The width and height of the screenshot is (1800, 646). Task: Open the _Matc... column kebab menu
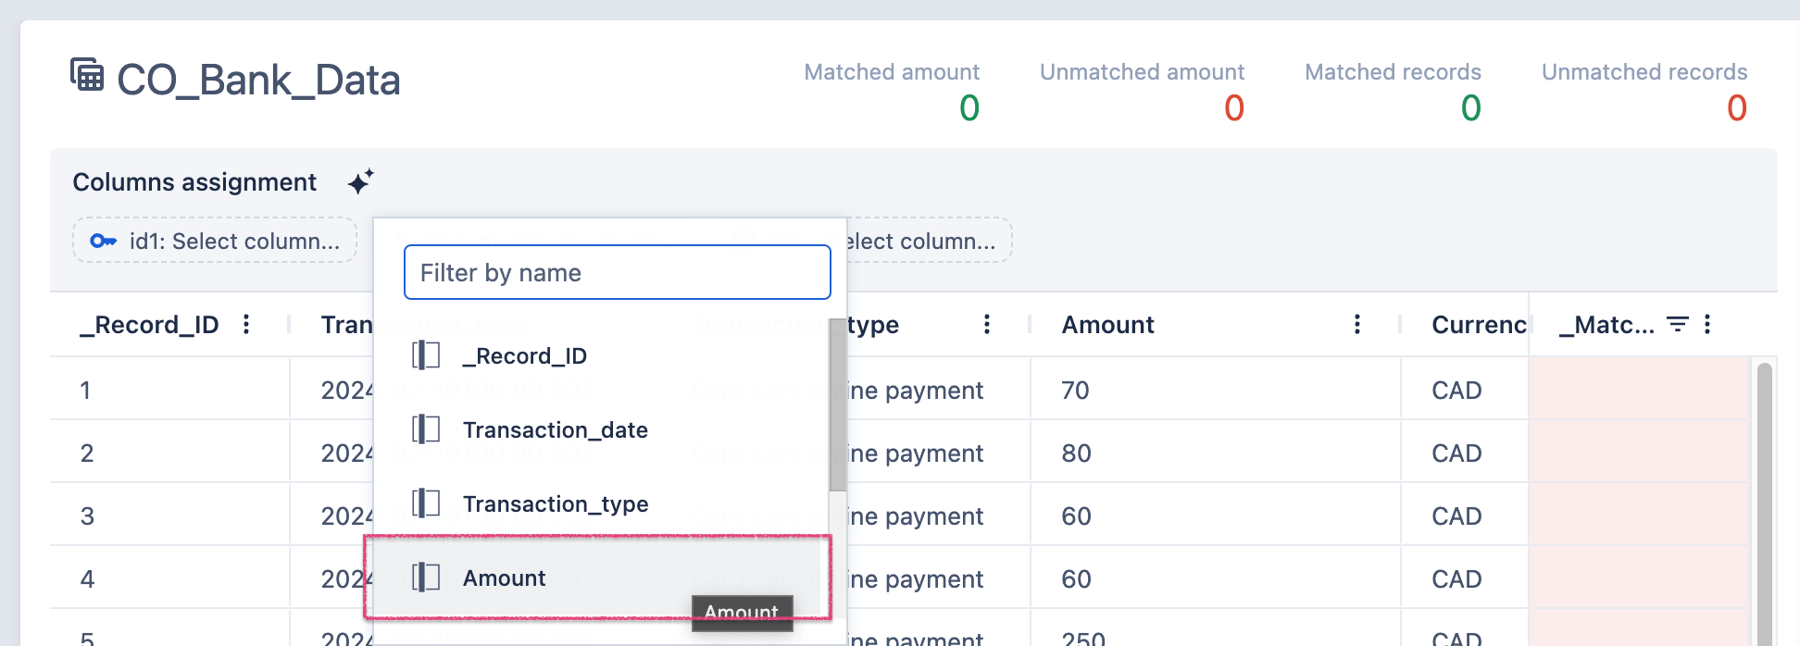coord(1707,324)
